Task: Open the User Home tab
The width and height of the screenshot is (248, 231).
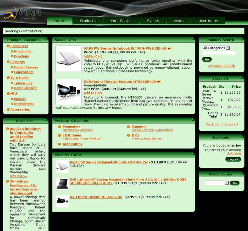Action: 208,21
